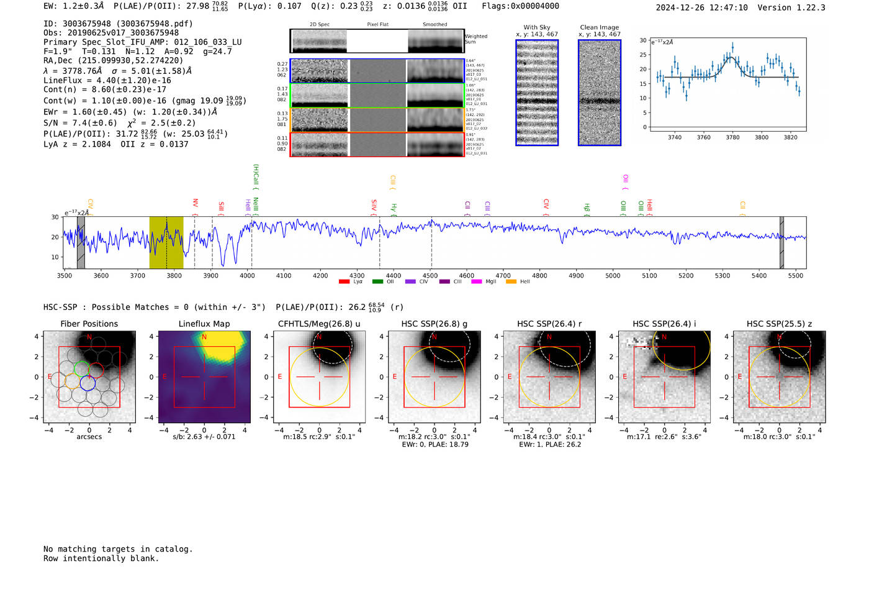
Task: Click the (H)CaII line label
Action: click(255, 176)
